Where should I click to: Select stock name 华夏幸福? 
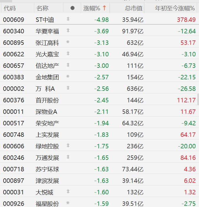[x=47, y=31]
